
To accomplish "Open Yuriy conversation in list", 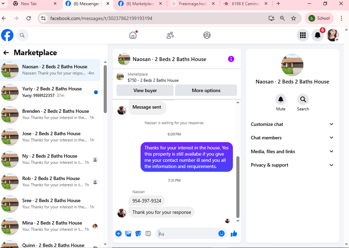I will tap(50, 92).
